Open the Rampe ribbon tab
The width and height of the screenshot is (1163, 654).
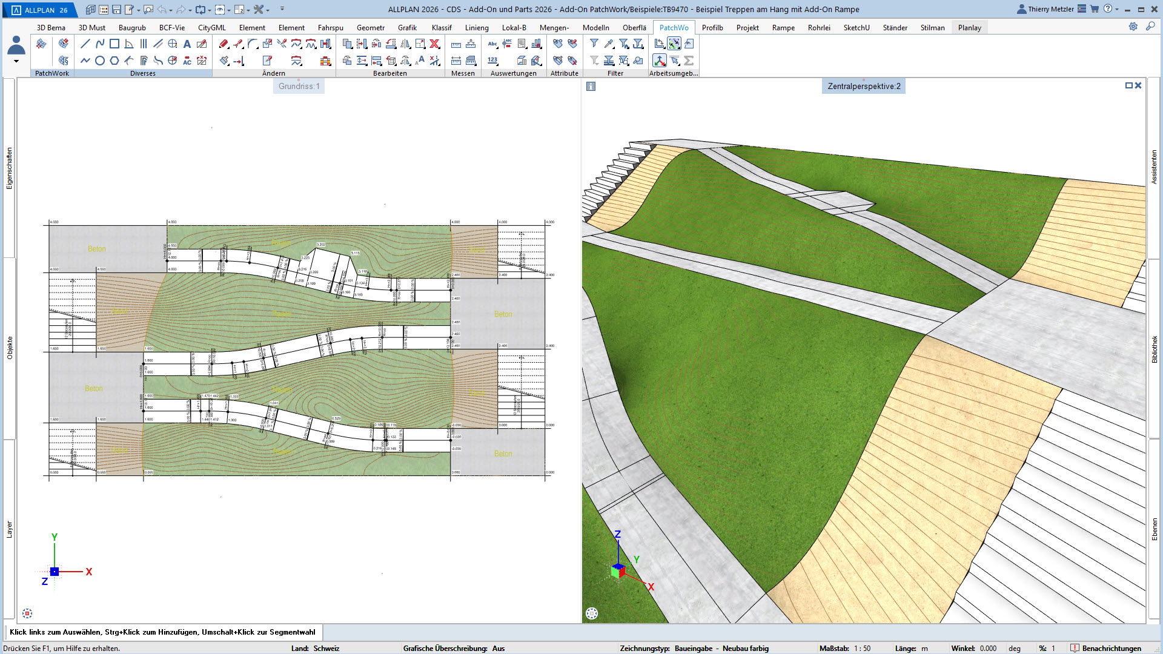point(783,27)
